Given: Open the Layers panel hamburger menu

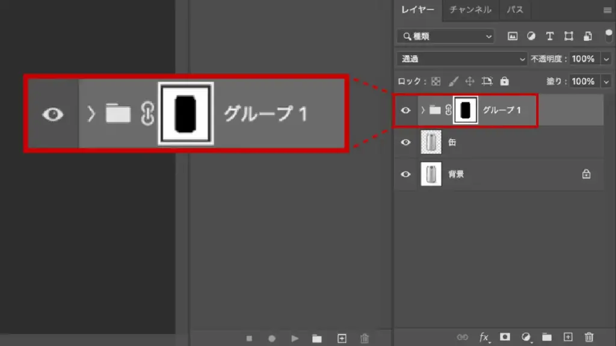Looking at the screenshot, I should pos(606,10).
